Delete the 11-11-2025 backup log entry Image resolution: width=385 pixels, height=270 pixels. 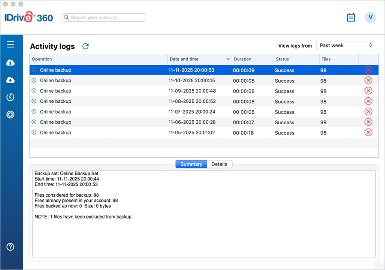pyautogui.click(x=368, y=70)
